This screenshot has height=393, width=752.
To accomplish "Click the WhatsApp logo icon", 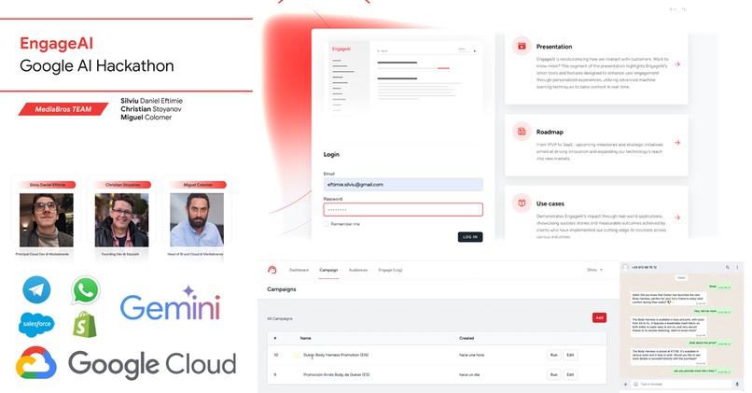I will tap(85, 289).
